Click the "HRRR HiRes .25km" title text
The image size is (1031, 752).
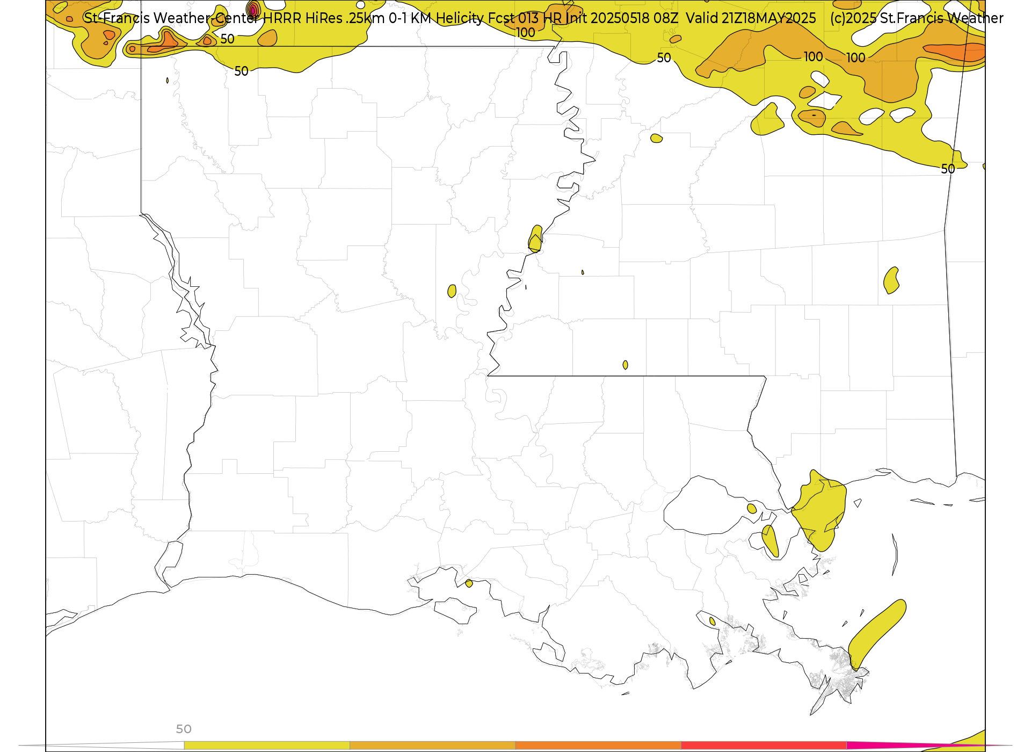323,18
